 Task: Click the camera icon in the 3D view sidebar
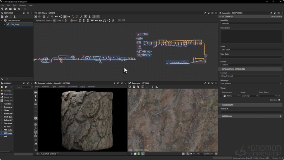pos(36,92)
